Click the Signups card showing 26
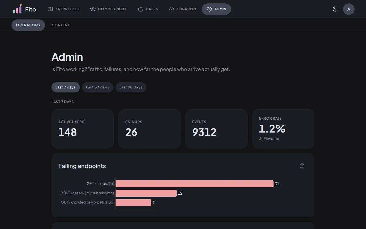366x229 pixels. (x=150, y=129)
